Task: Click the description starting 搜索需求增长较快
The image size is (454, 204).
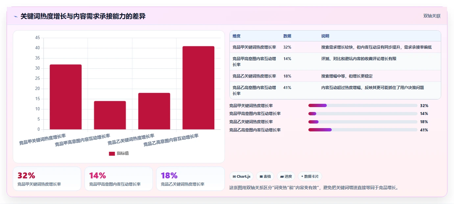Action: click(x=376, y=47)
